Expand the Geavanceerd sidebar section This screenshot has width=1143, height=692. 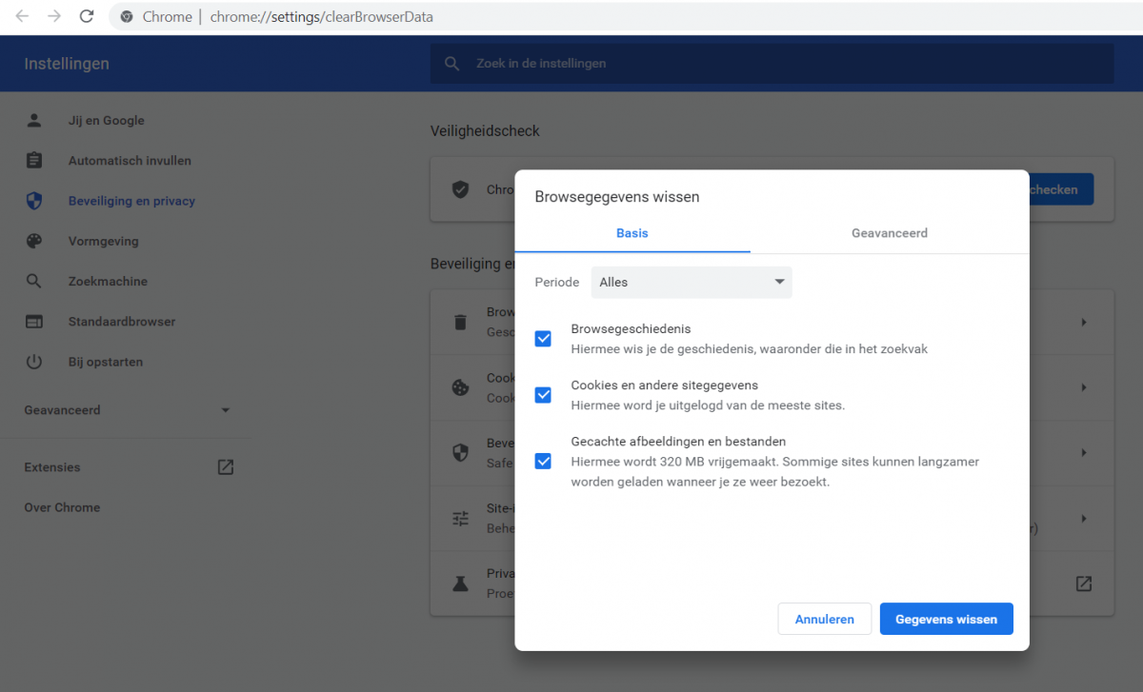[129, 410]
